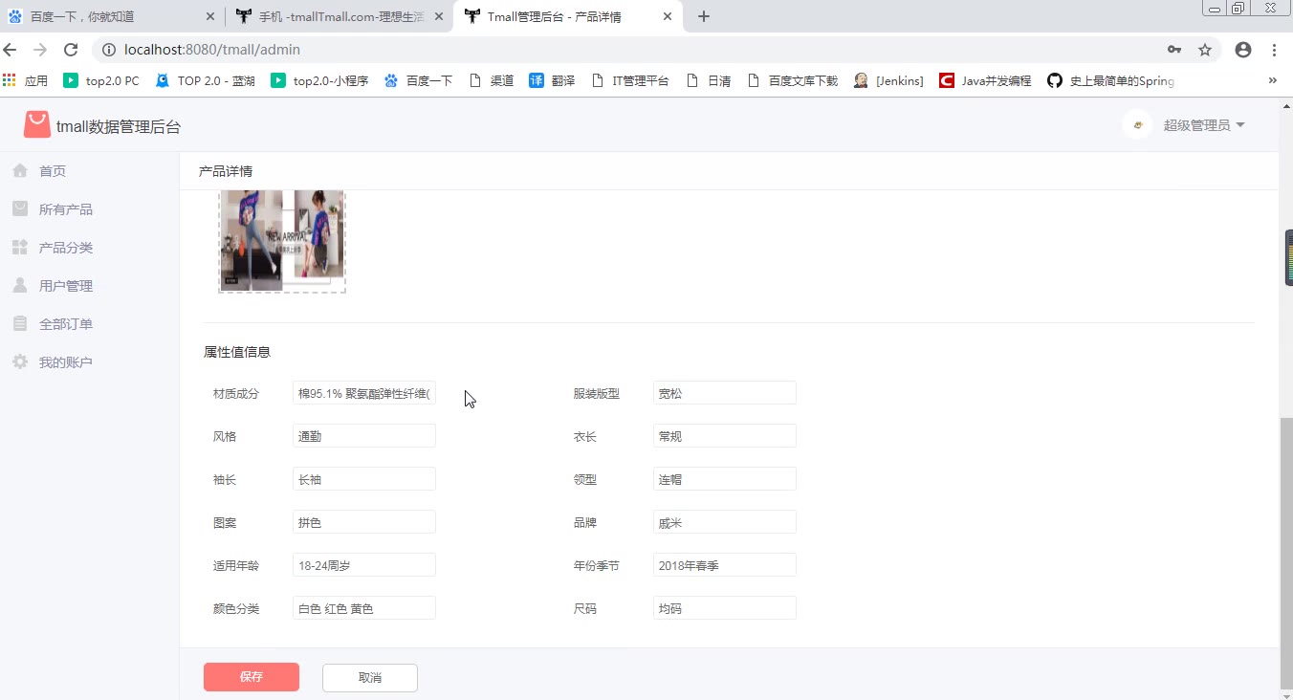1293x700 pixels.
Task: Open the 百度一下 bookmark
Action: (418, 81)
